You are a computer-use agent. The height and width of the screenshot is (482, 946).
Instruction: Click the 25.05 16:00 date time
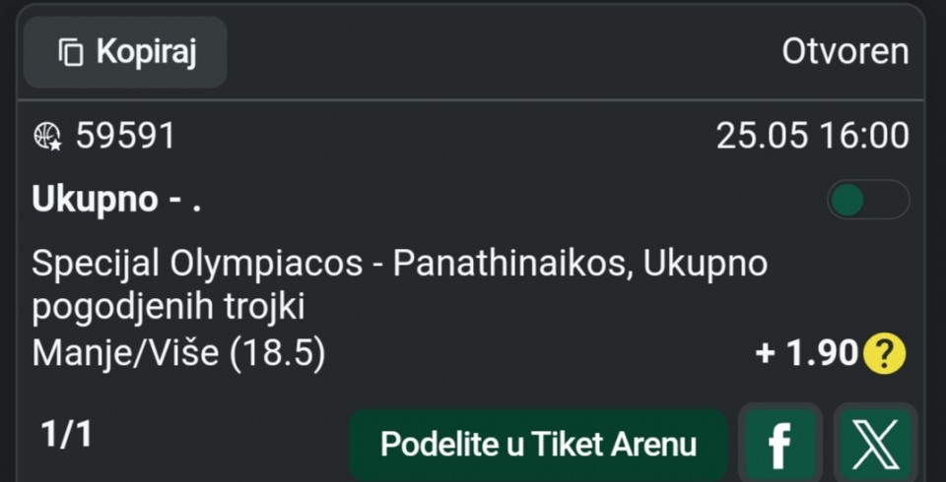[812, 136]
